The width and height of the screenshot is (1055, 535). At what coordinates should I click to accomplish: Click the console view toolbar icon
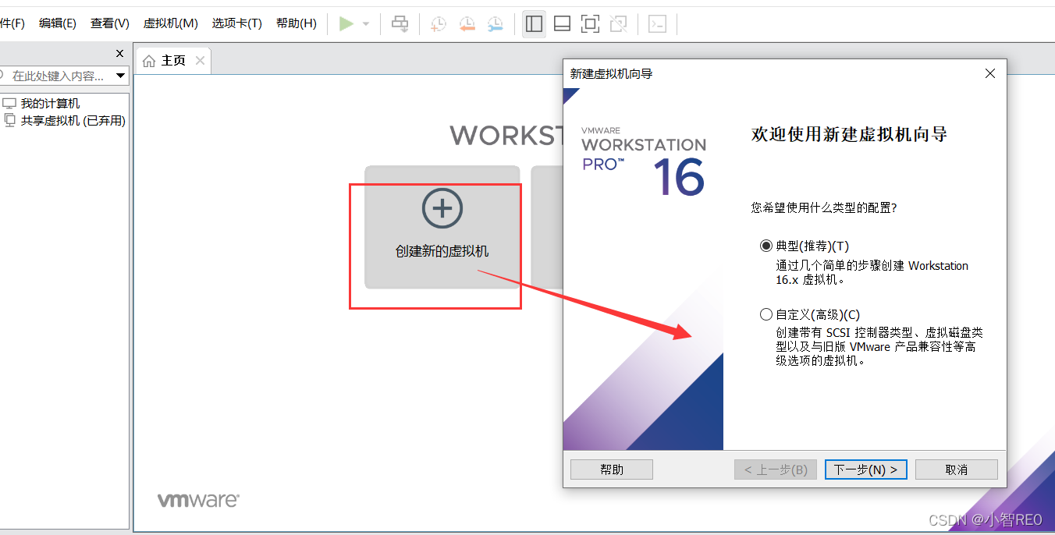click(x=658, y=23)
